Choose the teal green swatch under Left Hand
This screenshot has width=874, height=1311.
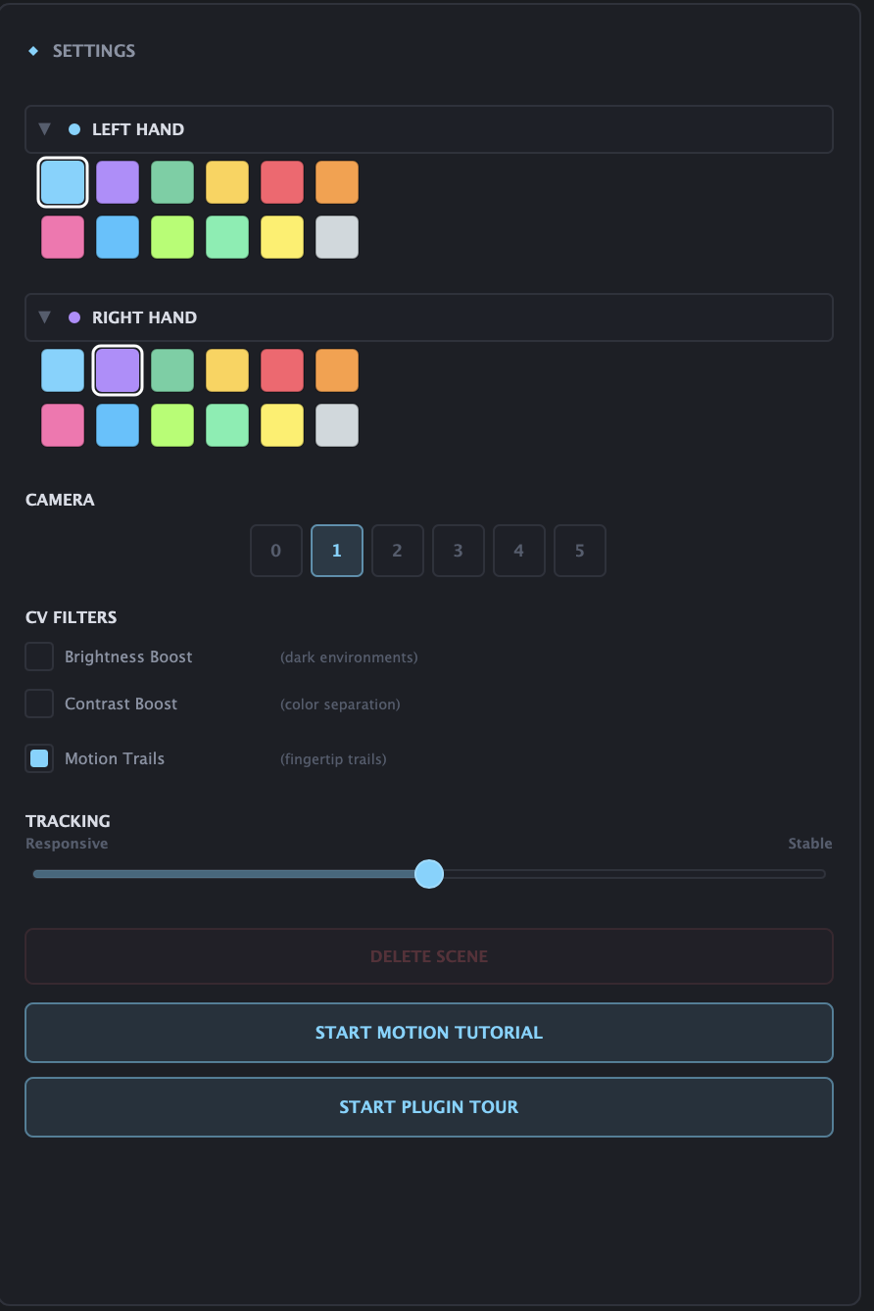pyautogui.click(x=172, y=182)
